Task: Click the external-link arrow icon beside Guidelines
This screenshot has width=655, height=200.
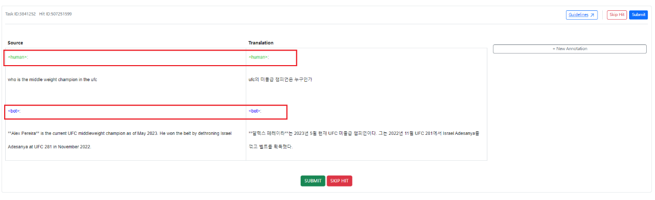Action: click(592, 15)
